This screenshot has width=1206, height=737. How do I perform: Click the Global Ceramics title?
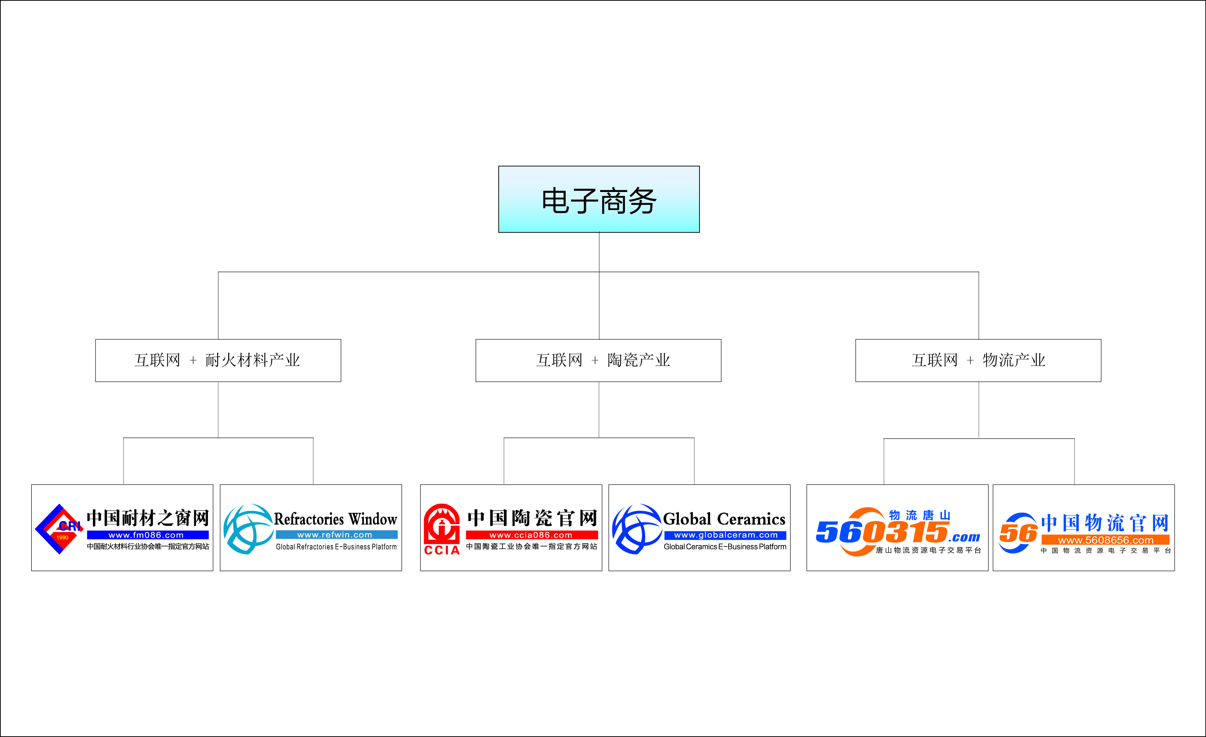point(724,518)
